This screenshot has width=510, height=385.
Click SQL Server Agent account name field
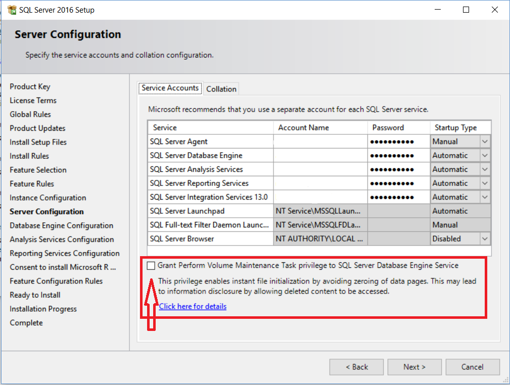point(320,141)
